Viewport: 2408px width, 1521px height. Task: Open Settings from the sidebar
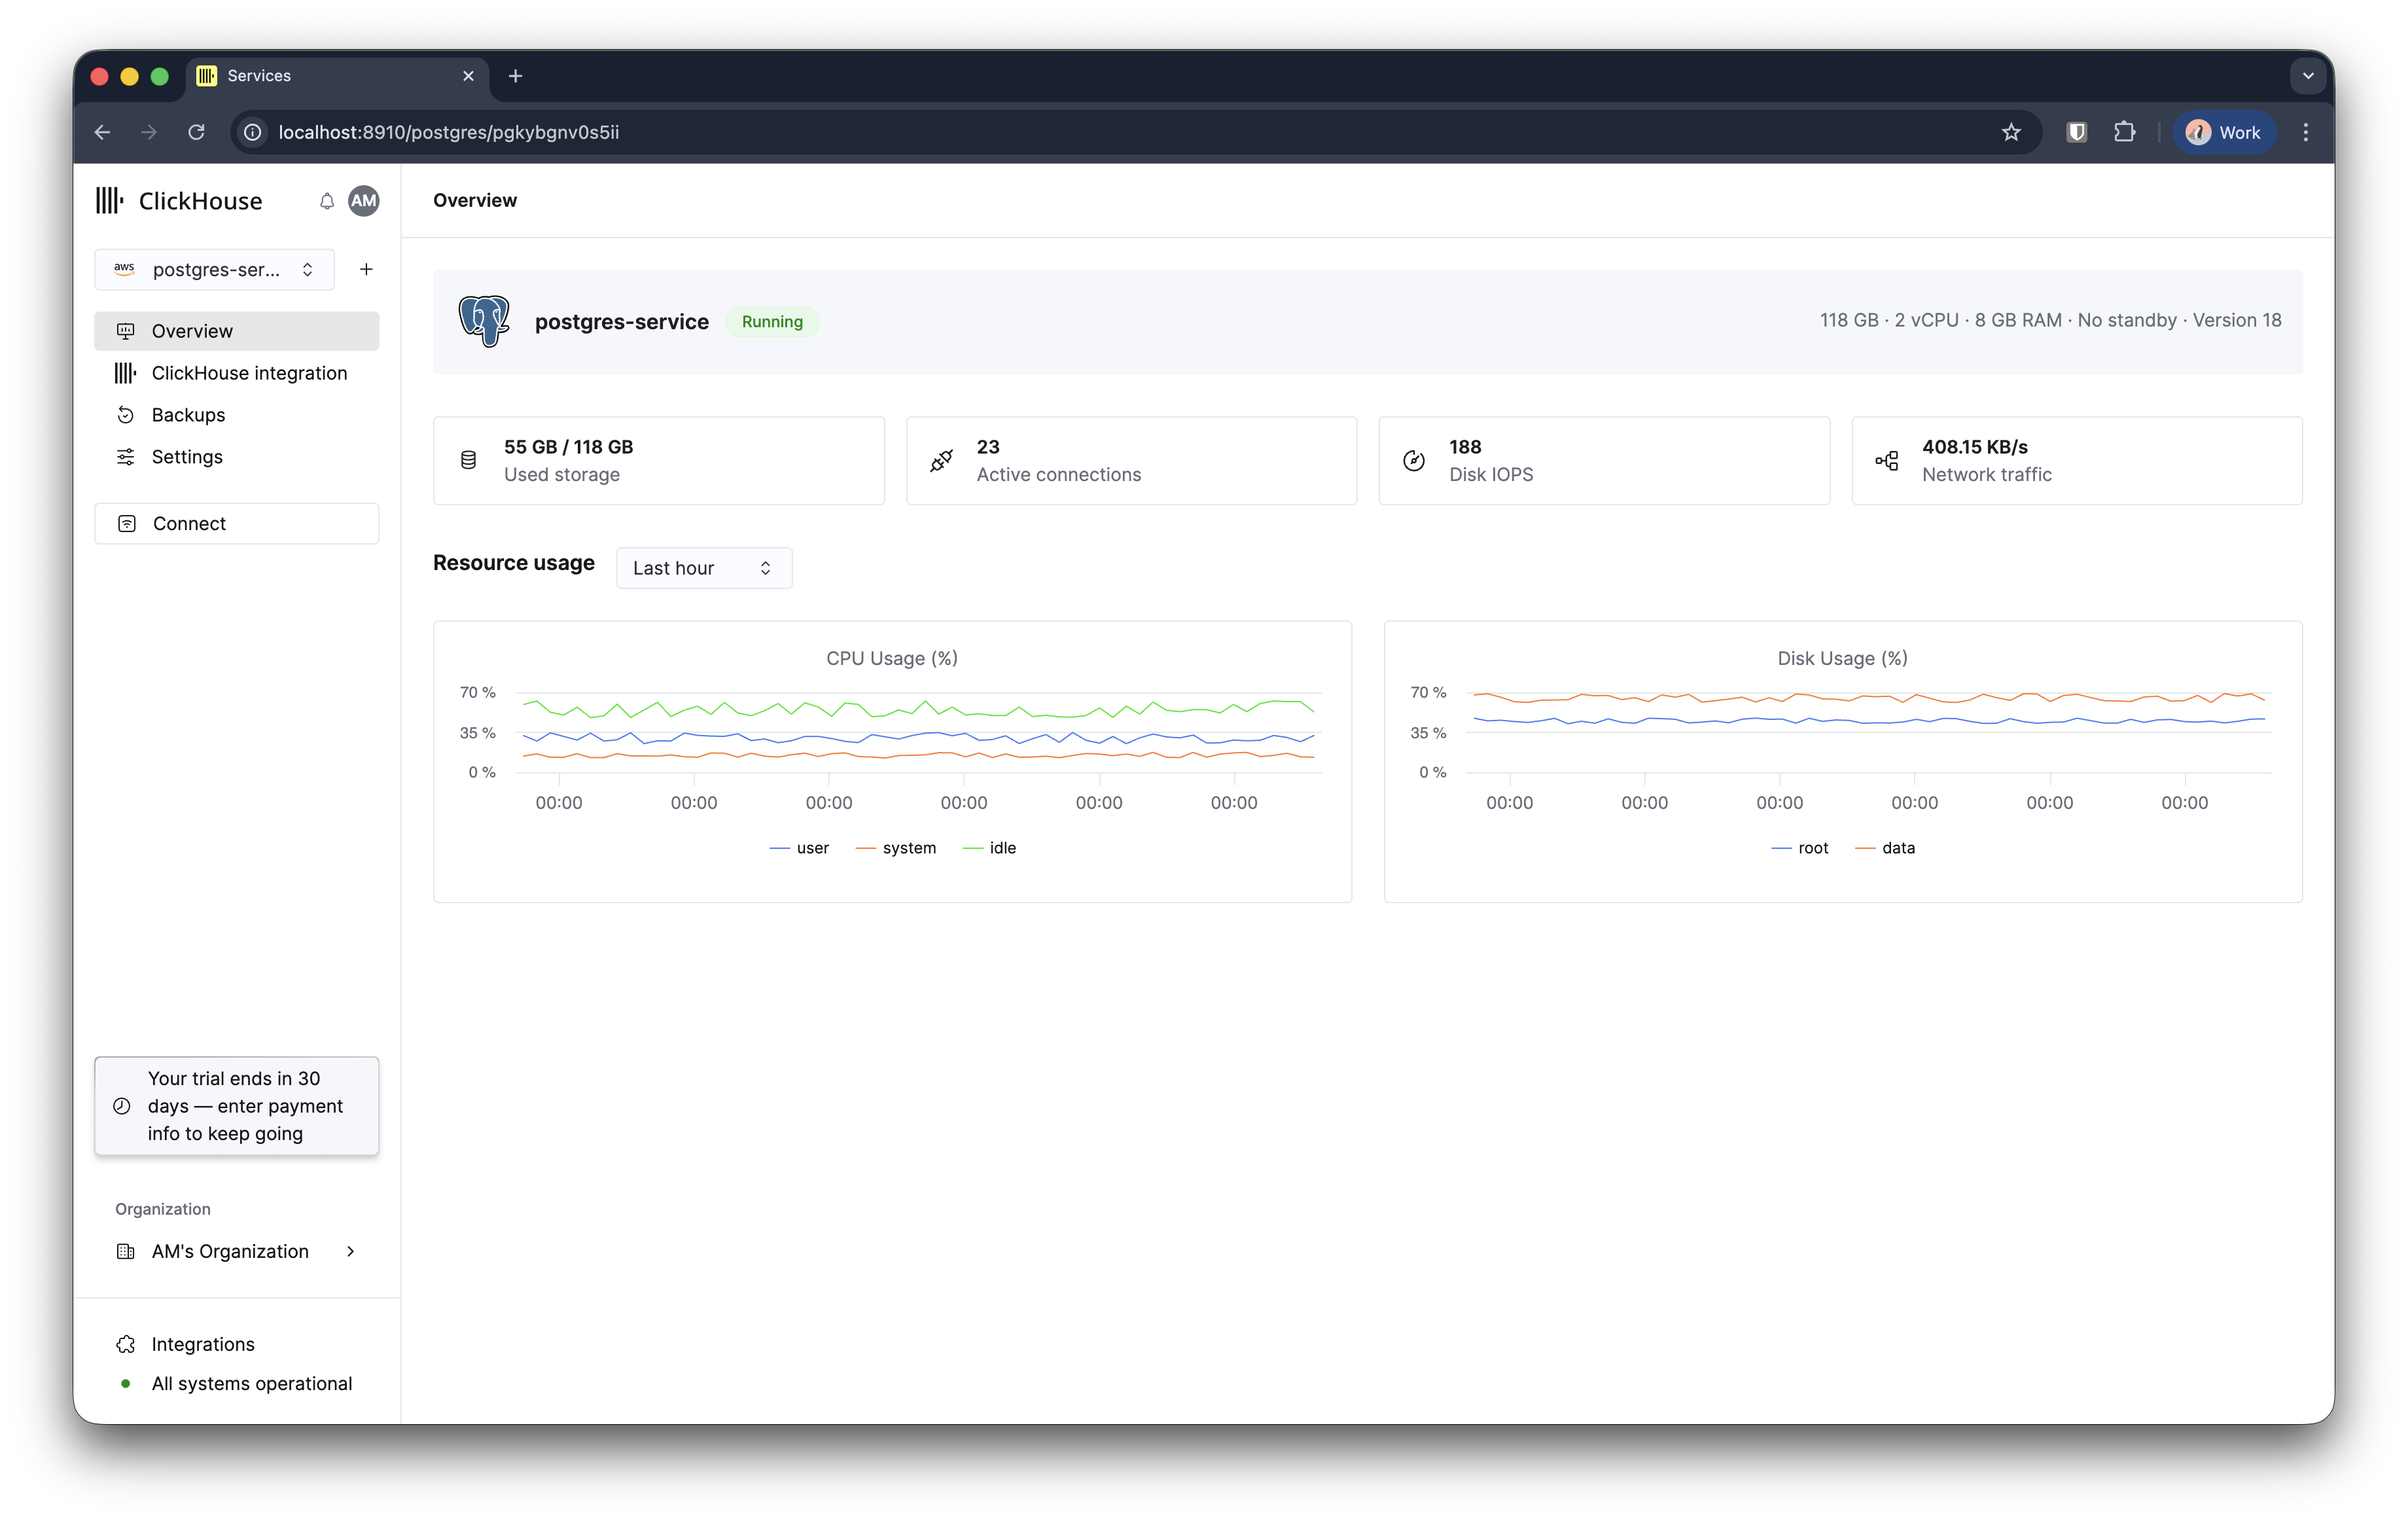coord(186,456)
